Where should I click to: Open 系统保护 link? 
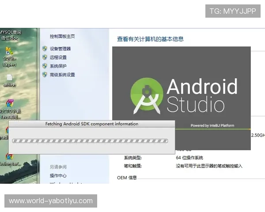(x=58, y=66)
